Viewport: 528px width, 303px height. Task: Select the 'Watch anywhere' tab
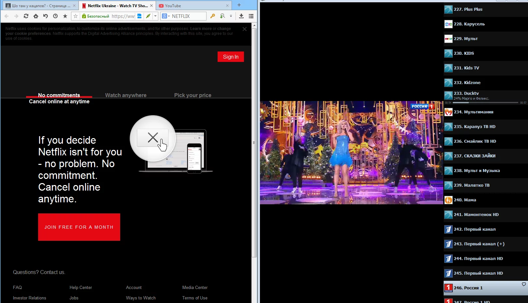(126, 95)
